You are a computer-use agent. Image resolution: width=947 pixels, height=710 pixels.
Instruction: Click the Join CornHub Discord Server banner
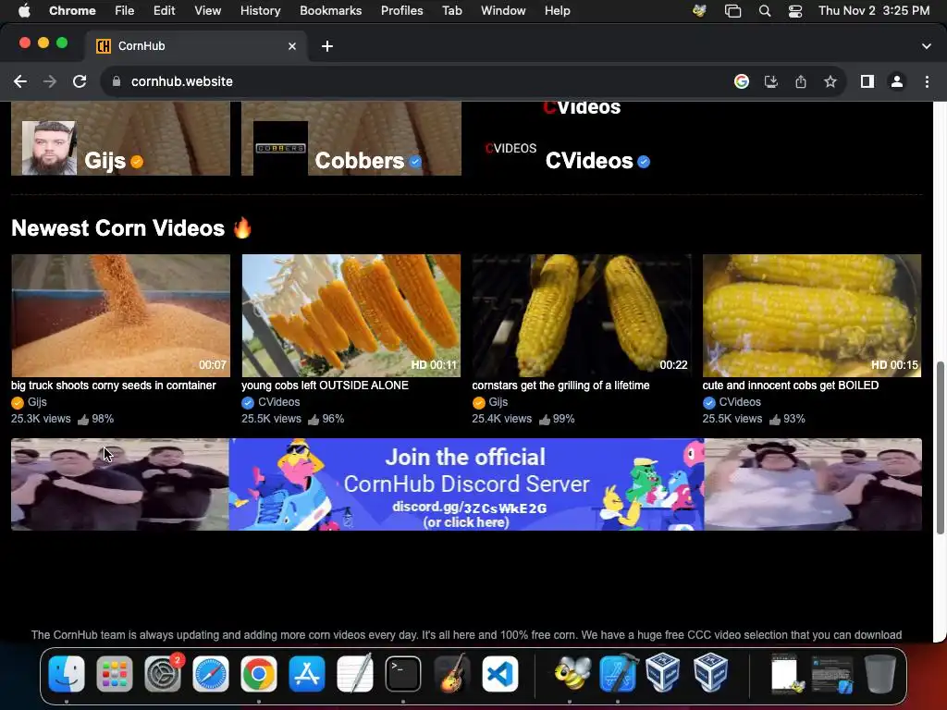(x=466, y=484)
